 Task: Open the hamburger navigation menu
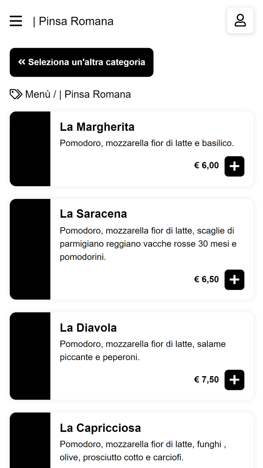15,21
